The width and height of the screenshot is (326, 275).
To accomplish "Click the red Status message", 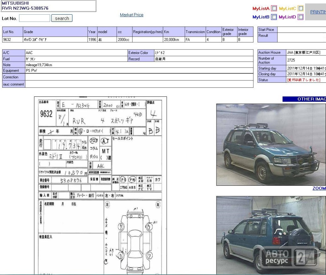I will tap(304, 80).
